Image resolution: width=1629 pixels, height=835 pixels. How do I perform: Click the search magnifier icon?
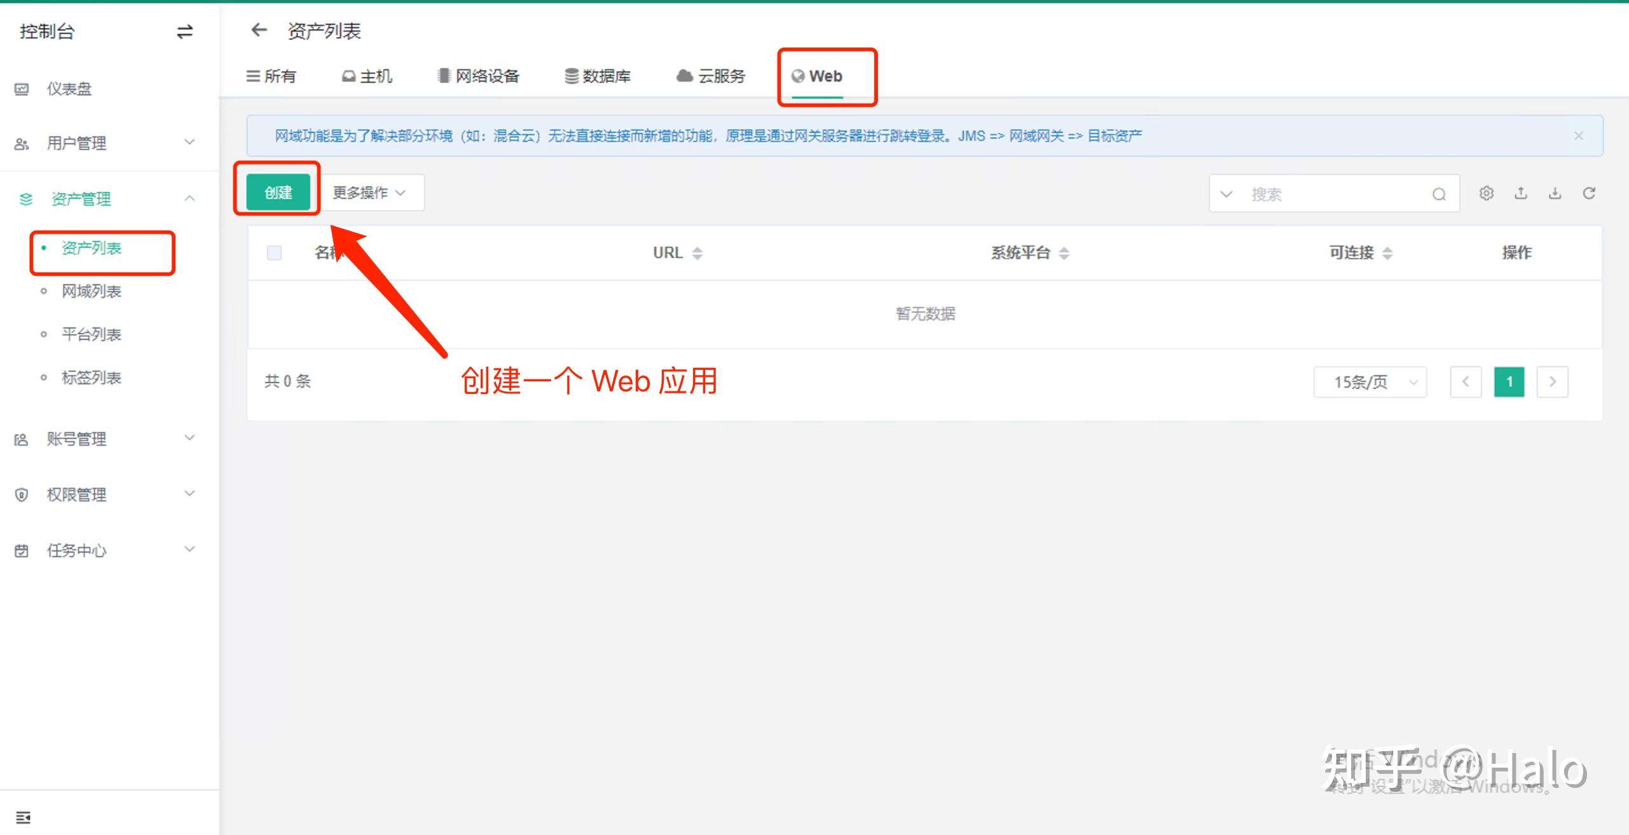tap(1438, 194)
